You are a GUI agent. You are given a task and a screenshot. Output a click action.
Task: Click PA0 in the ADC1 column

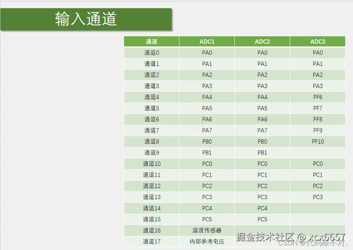click(x=207, y=53)
